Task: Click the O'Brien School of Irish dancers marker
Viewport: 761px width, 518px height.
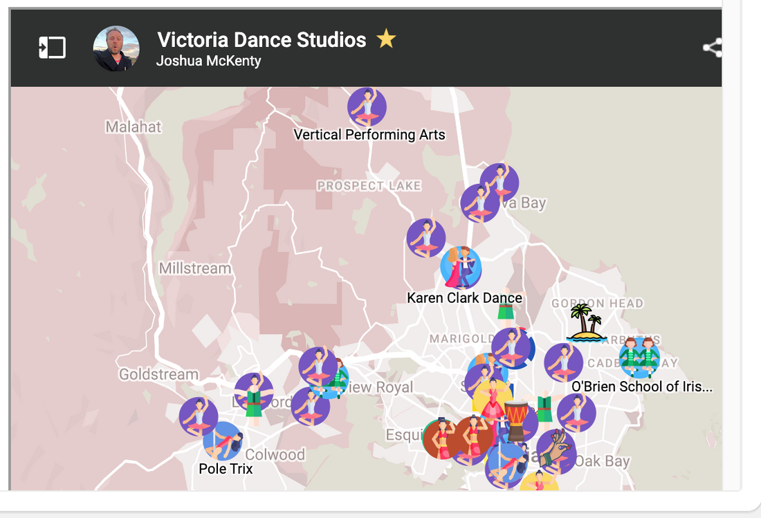Action: [639, 357]
